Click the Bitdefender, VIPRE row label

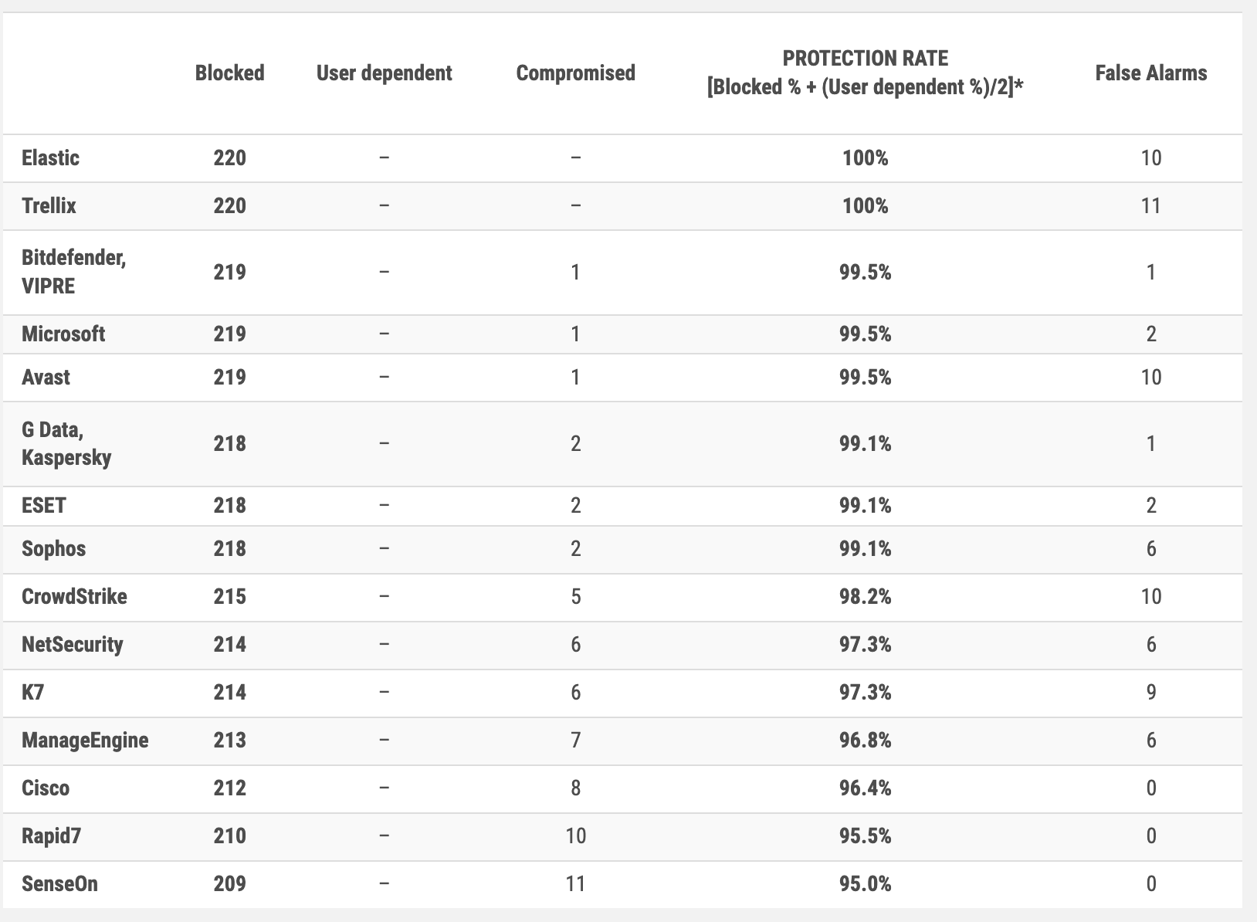click(74, 272)
